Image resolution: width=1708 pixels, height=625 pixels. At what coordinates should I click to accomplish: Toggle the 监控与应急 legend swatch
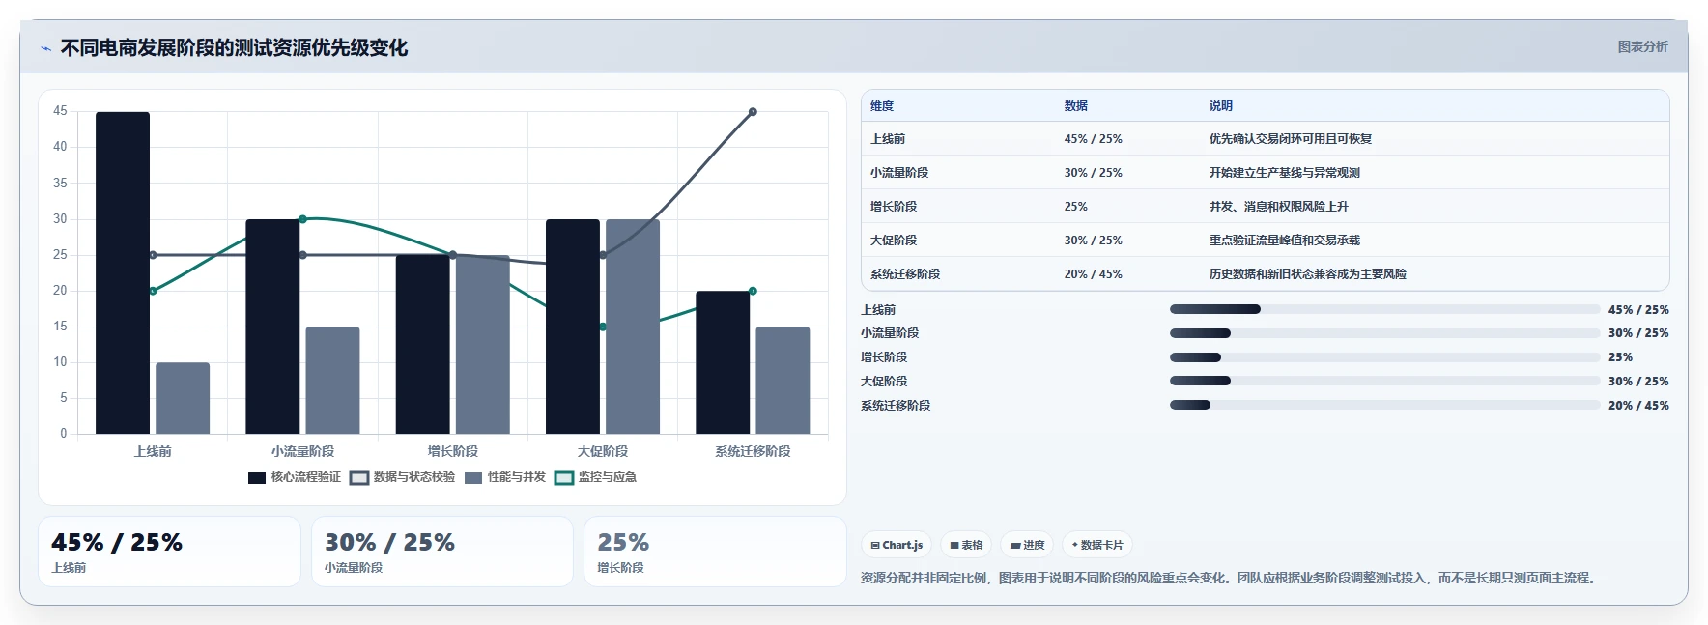click(x=564, y=478)
